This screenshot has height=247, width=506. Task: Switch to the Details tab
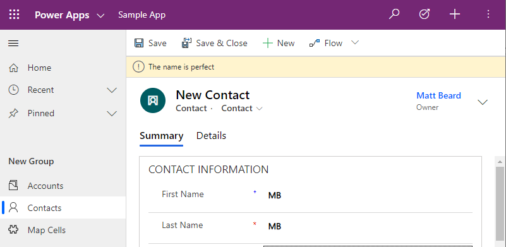click(x=211, y=136)
